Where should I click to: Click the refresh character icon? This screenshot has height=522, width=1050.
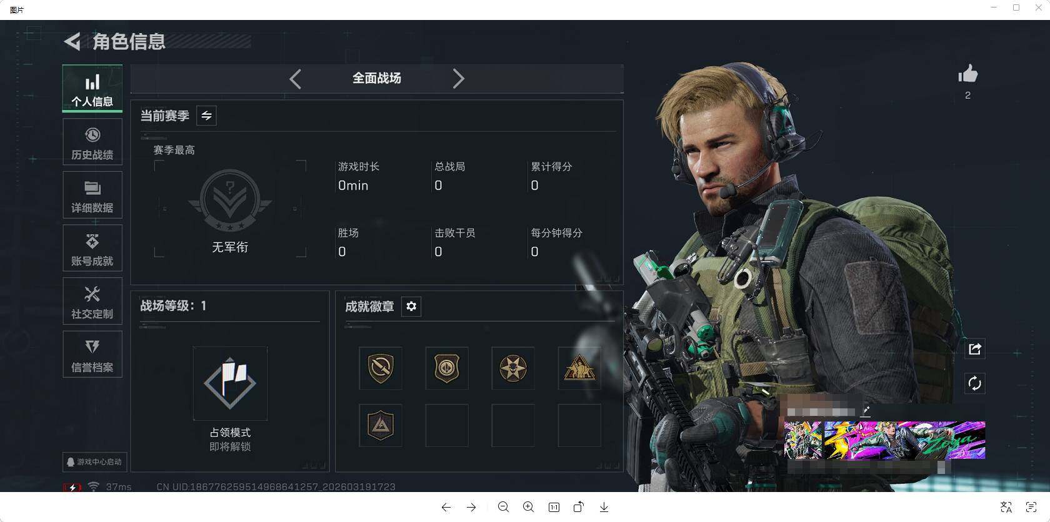click(x=974, y=383)
